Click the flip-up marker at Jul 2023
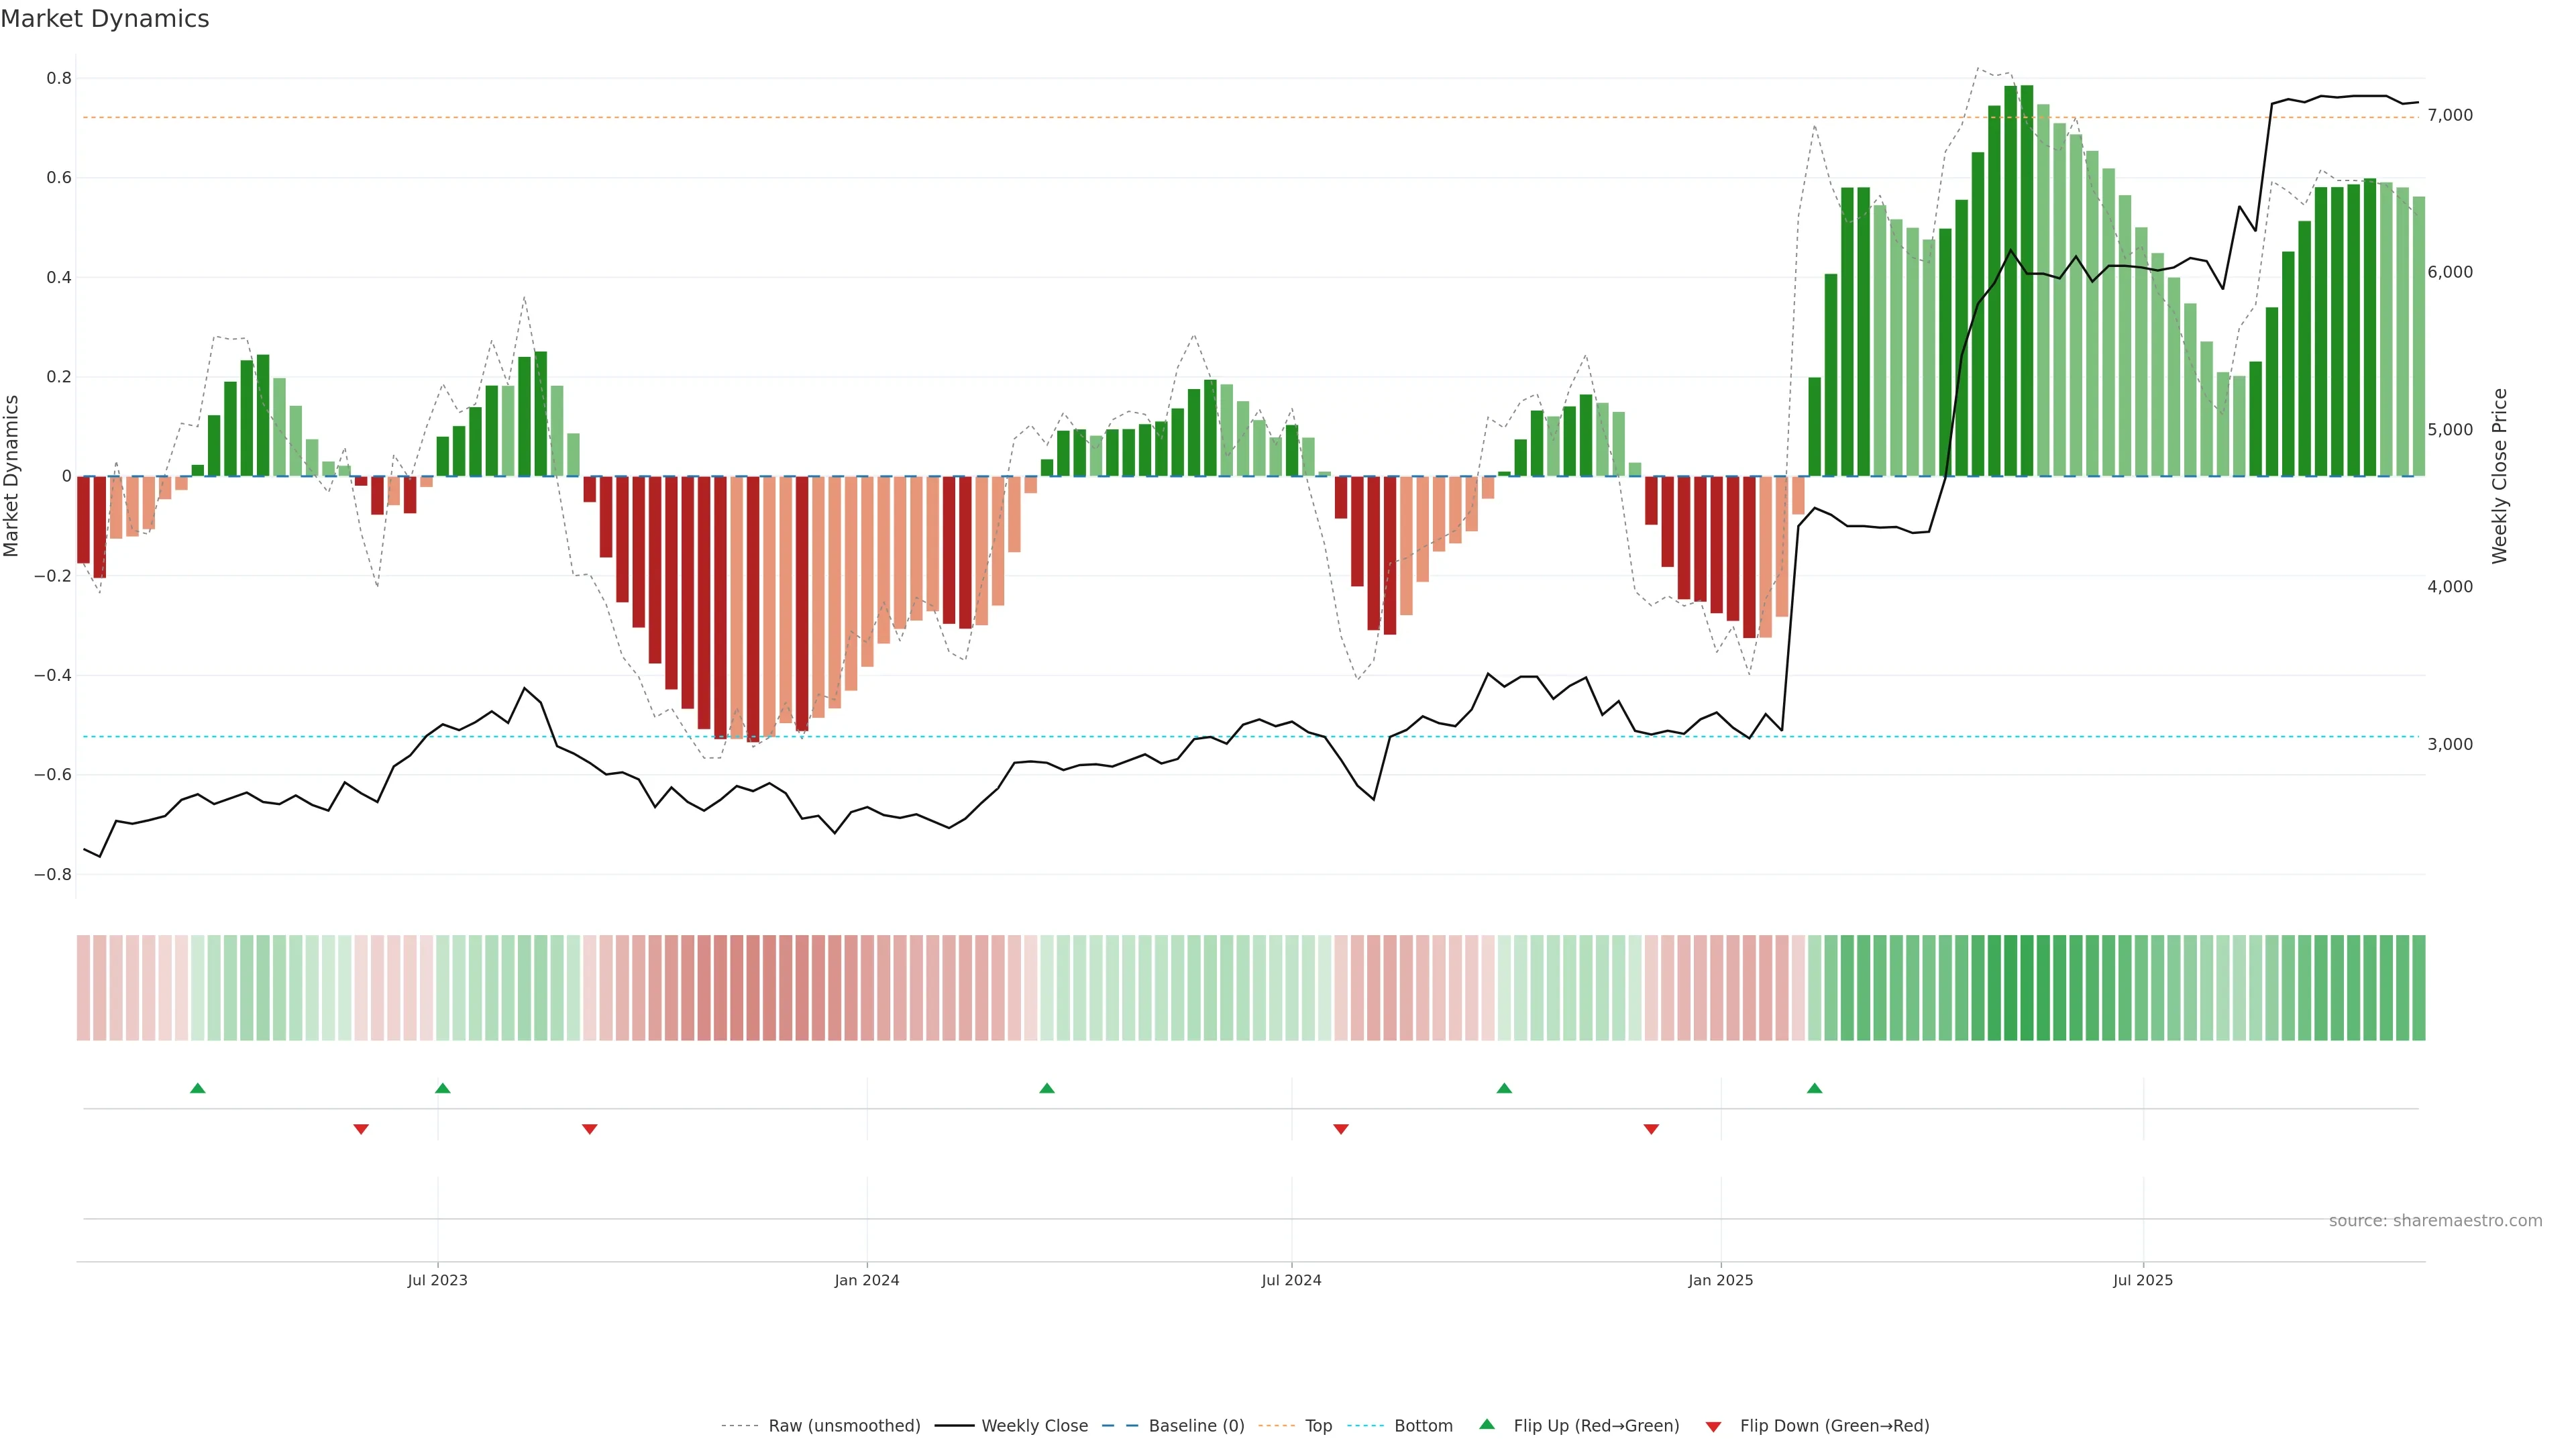 (x=443, y=1088)
